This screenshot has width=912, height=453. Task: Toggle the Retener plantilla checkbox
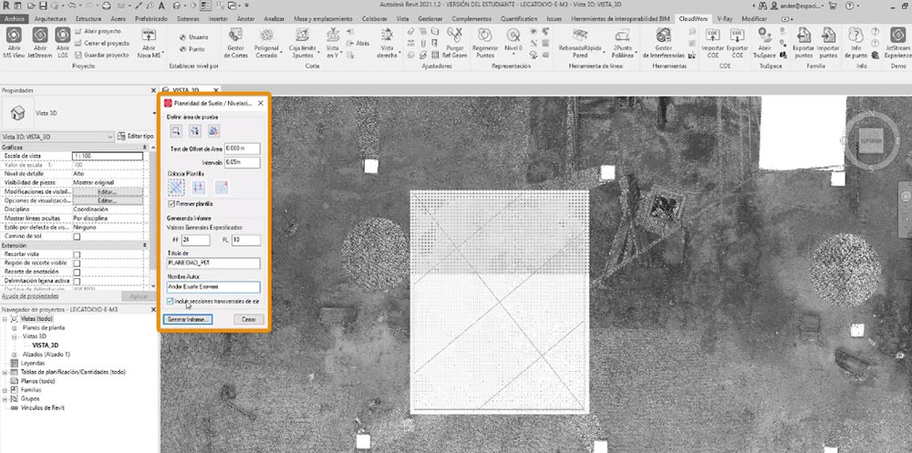[170, 204]
